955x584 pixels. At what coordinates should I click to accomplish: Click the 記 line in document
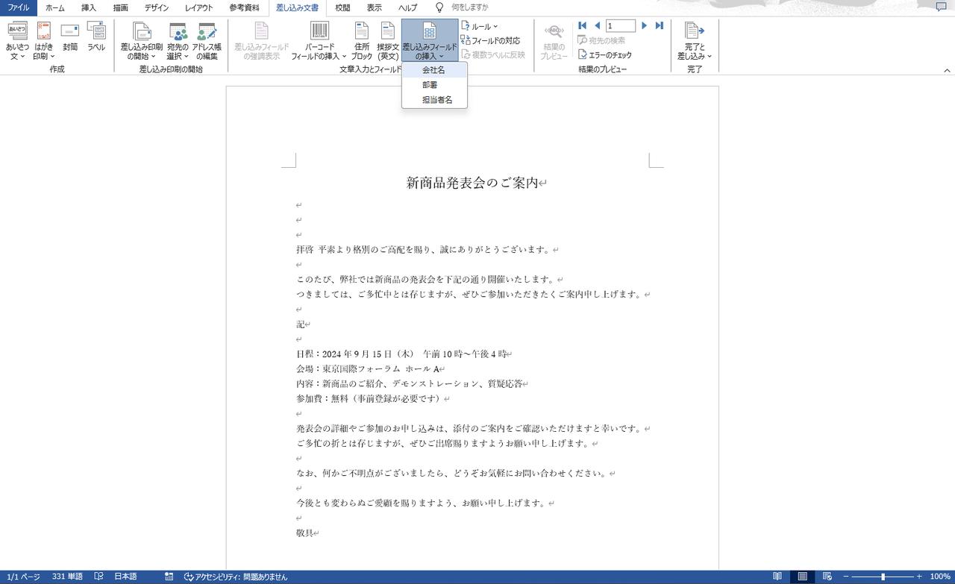tap(301, 324)
